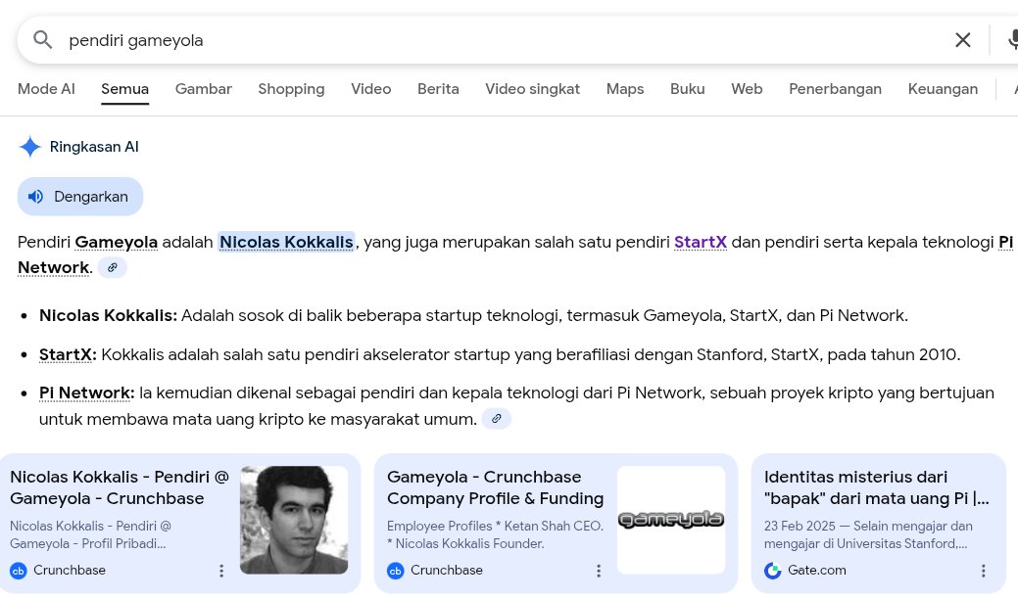
Task: Open more options on Gameyola company card
Action: pos(599,571)
